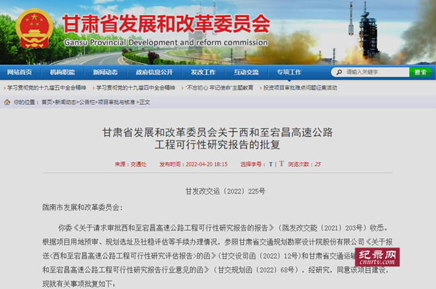The height and width of the screenshot is (289, 436).
Task: Go to 首页 in breadcrumb
Action: [x=47, y=102]
